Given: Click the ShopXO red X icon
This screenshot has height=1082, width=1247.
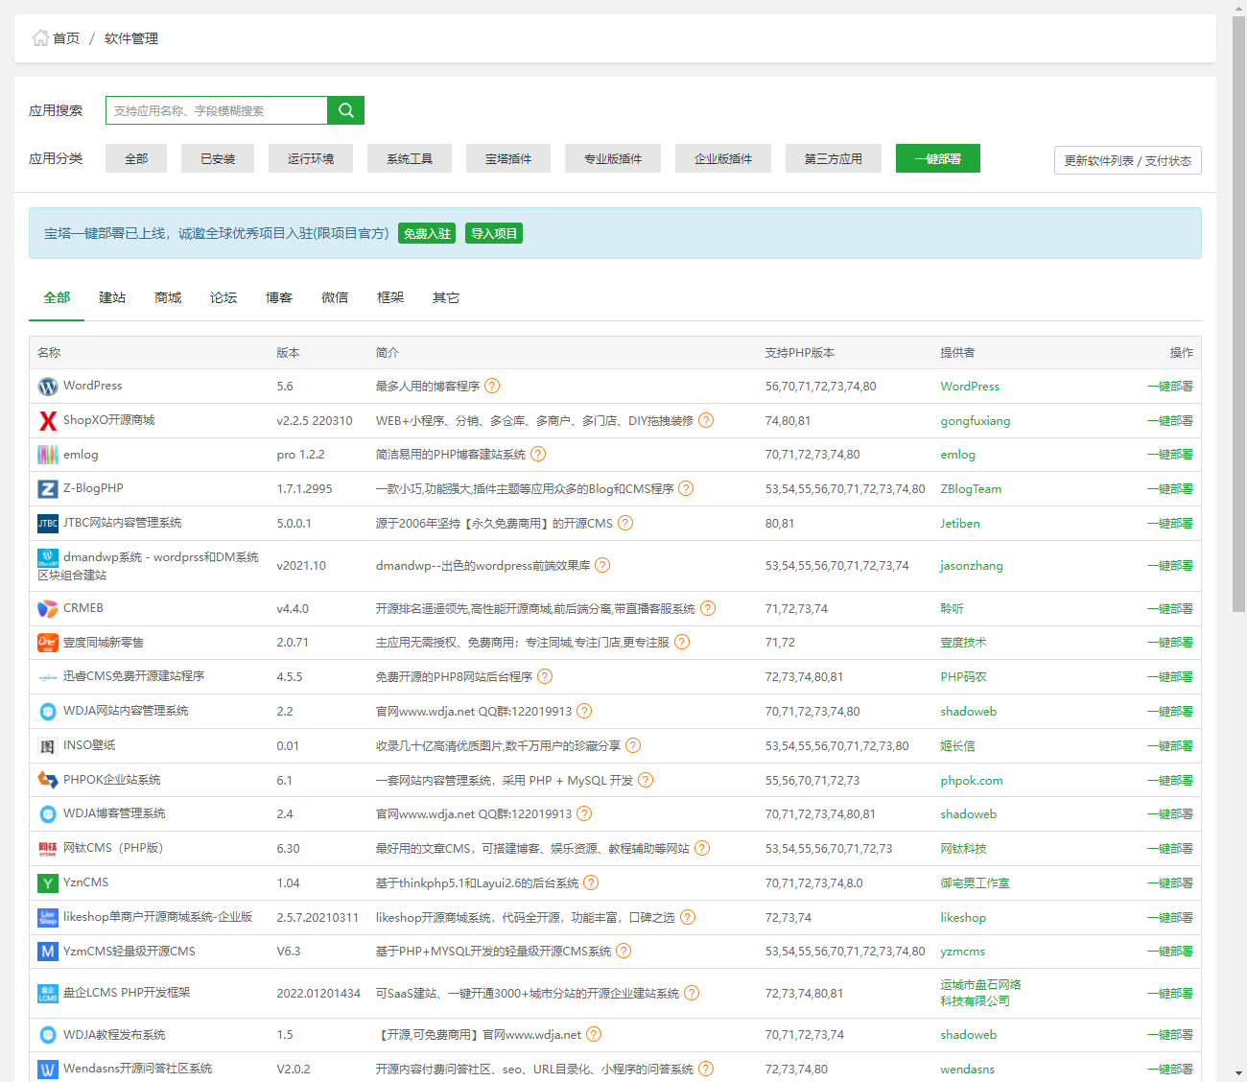Looking at the screenshot, I should tap(48, 421).
